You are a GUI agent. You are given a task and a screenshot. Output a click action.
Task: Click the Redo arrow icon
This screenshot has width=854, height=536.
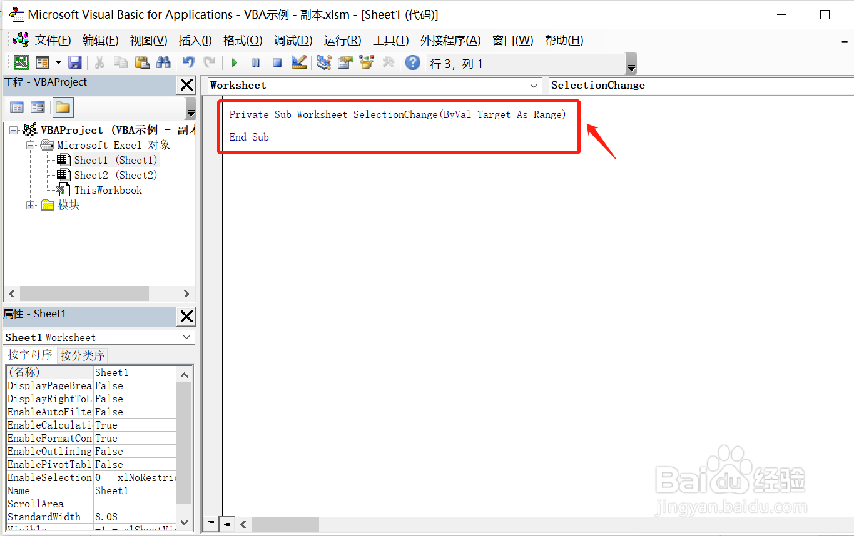210,62
